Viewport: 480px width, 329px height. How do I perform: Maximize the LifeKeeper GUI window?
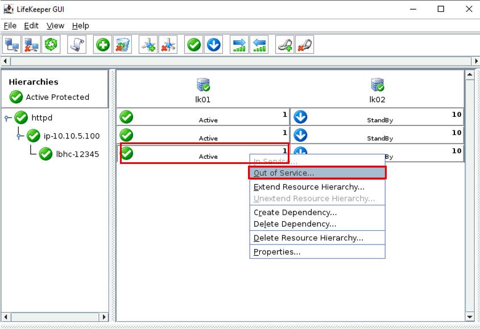tap(441, 9)
